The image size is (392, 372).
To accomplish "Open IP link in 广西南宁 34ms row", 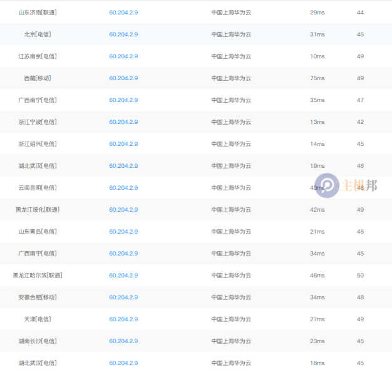I will [123, 254].
